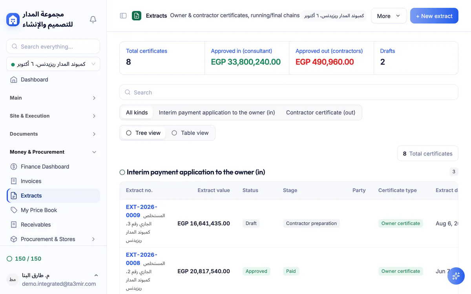Viewport: 471px width, 294px height.
Task: Click the count badge 3 beside Interim heading
Action: click(x=454, y=172)
